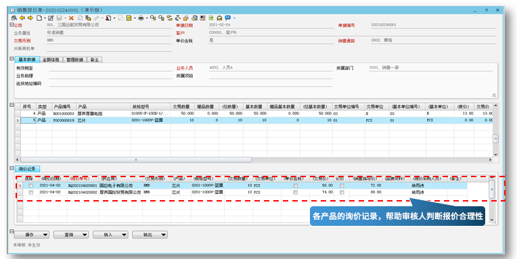Screen dimensions: 517x259
Task: Open the 查询 dropdown button
Action: [71, 235]
